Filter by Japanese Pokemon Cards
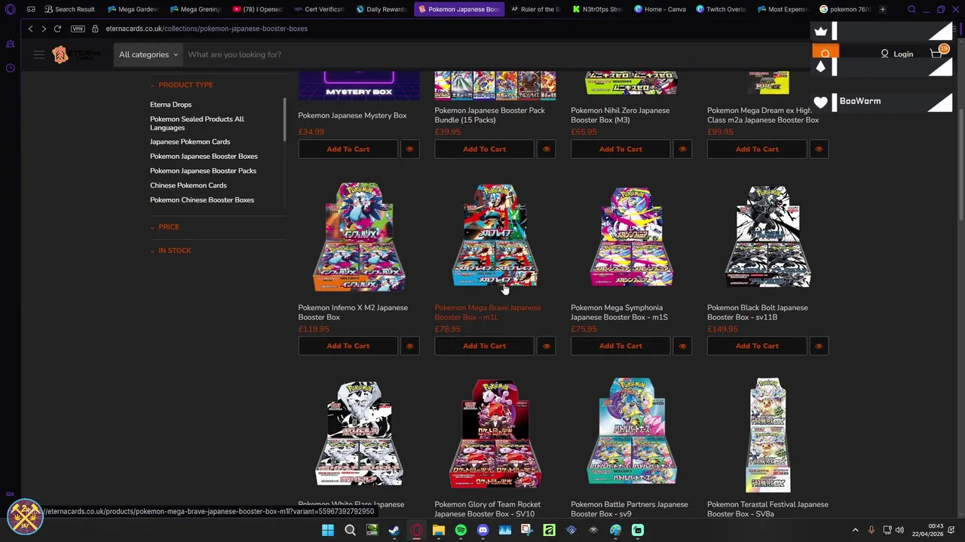This screenshot has height=542, width=965. [190, 142]
